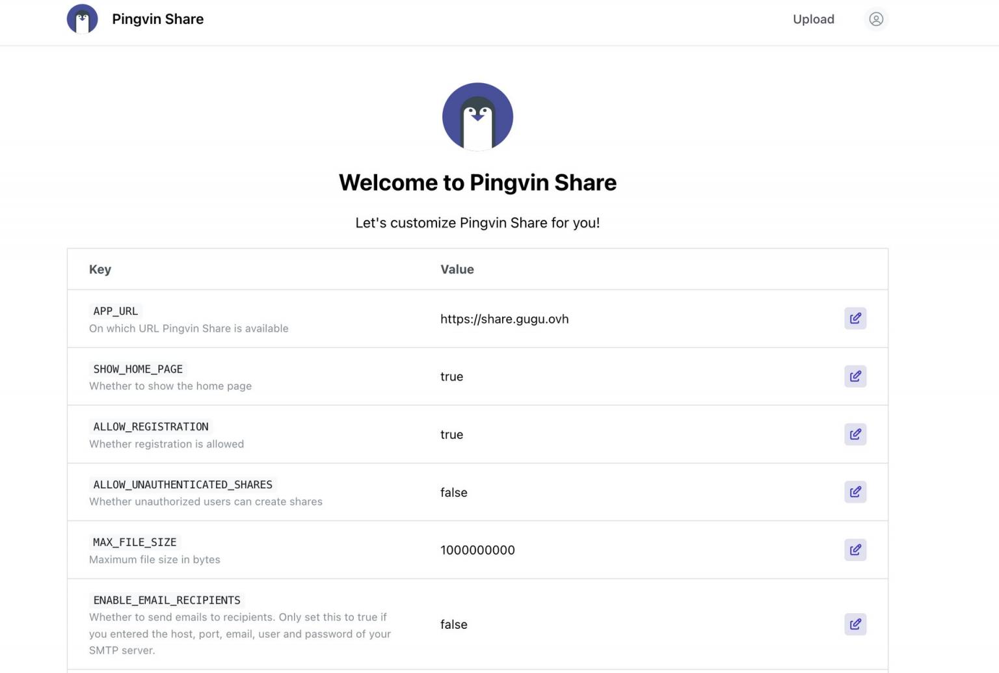Click the Key column header
Image resolution: width=999 pixels, height=673 pixels.
(100, 269)
